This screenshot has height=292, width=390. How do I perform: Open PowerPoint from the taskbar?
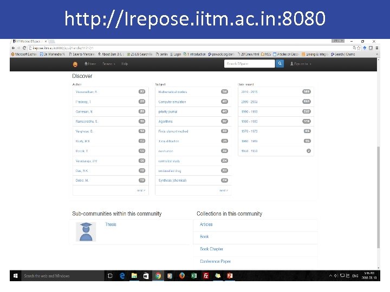tap(230, 276)
